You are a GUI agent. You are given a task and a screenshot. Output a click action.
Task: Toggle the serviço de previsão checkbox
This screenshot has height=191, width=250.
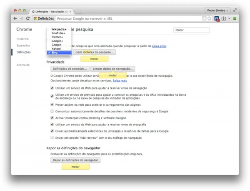tap(52, 96)
